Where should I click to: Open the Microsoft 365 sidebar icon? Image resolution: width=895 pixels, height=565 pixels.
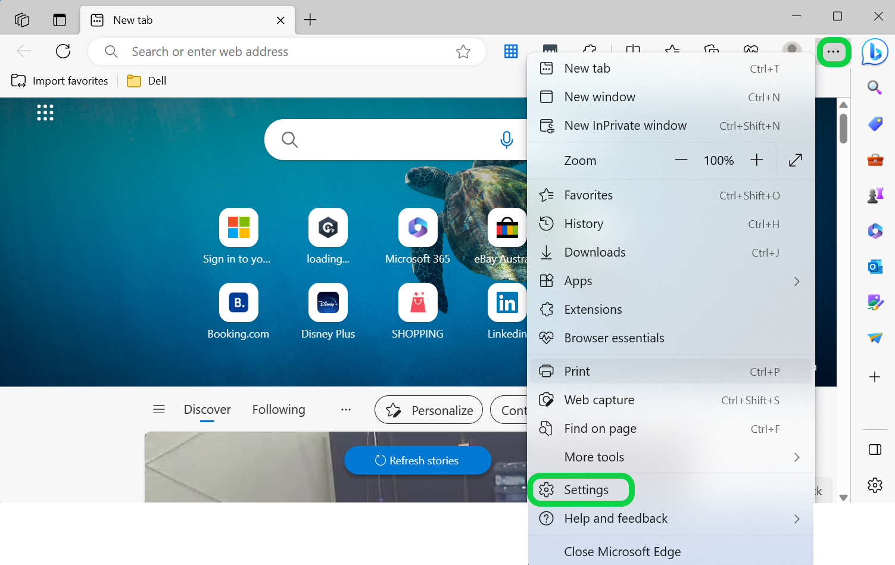(875, 230)
